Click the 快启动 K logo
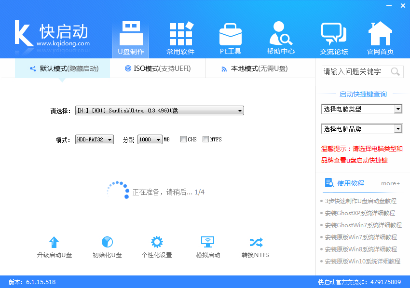The width and height of the screenshot is (410, 288). coord(24,33)
